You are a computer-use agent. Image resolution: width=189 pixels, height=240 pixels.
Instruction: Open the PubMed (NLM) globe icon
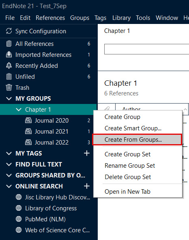point(19,219)
